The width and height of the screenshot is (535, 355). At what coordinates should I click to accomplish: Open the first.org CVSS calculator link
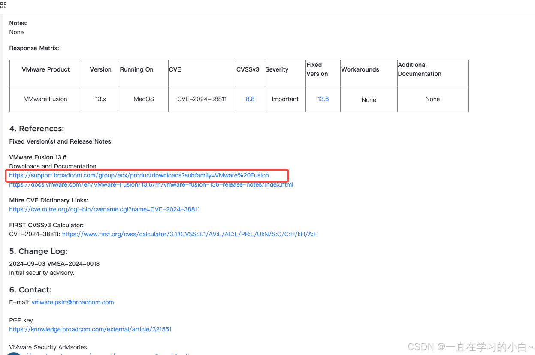pos(190,234)
